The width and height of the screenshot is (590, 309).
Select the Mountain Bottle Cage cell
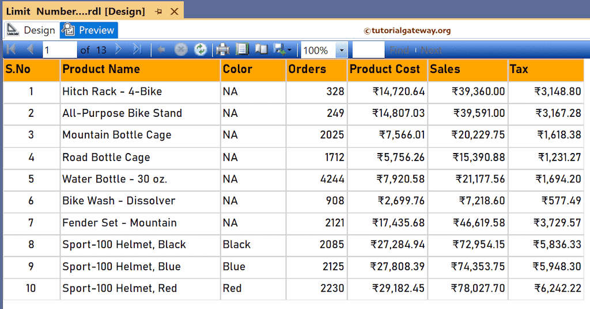pos(140,135)
